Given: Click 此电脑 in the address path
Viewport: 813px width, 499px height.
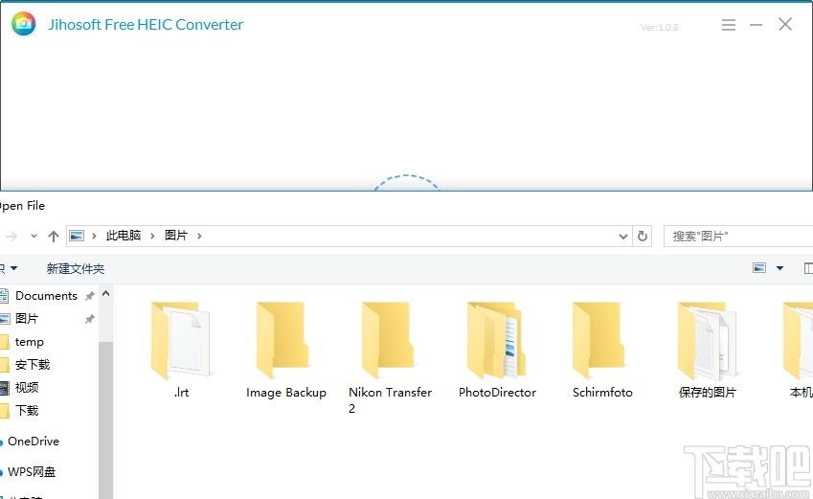Looking at the screenshot, I should tap(124, 236).
